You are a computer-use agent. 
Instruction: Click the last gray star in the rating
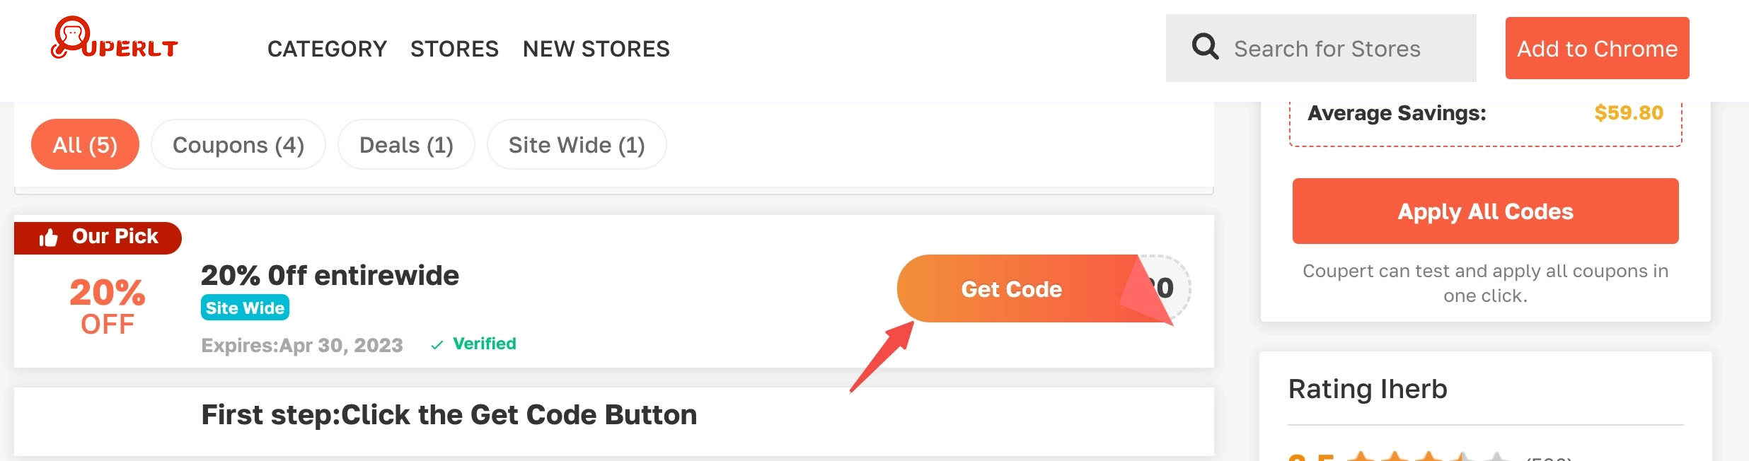tap(1499, 458)
